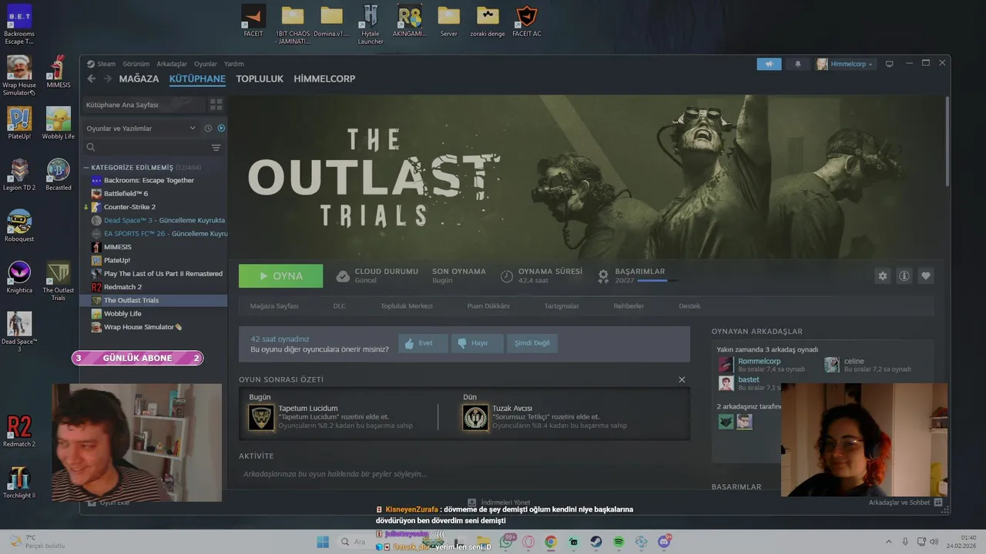Go back with Steam left arrow

[91, 78]
